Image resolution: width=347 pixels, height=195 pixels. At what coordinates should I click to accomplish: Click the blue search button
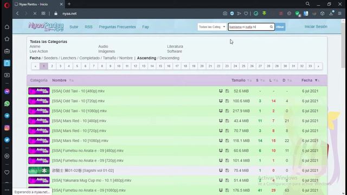(280, 27)
